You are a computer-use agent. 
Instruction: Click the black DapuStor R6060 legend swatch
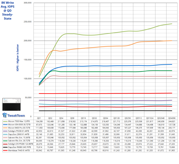tap(5, 147)
